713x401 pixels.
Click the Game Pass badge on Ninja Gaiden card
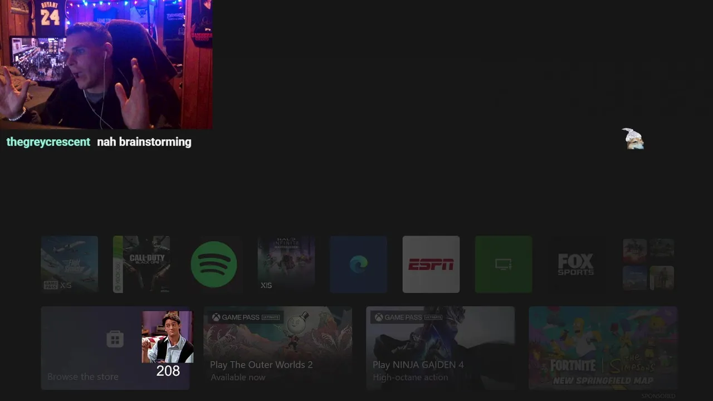(x=408, y=317)
